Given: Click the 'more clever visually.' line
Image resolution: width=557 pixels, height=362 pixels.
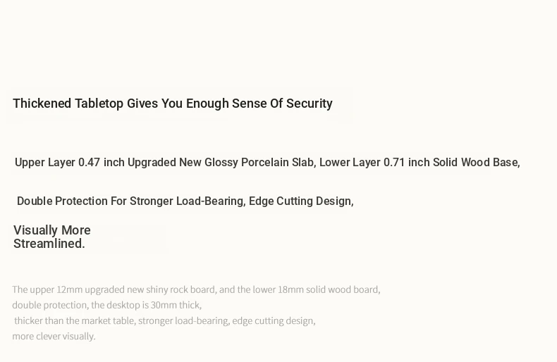Looking at the screenshot, I should pos(54,337).
